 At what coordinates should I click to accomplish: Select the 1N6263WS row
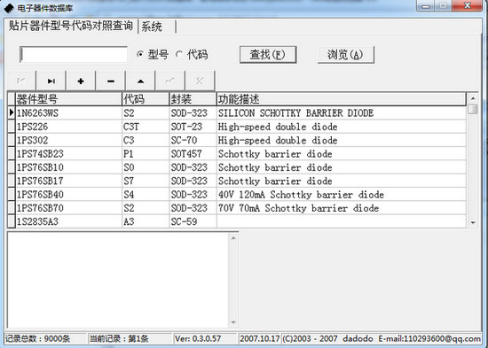click(x=237, y=112)
